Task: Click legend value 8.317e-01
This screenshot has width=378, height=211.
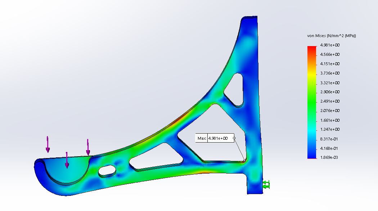Action: [329, 139]
